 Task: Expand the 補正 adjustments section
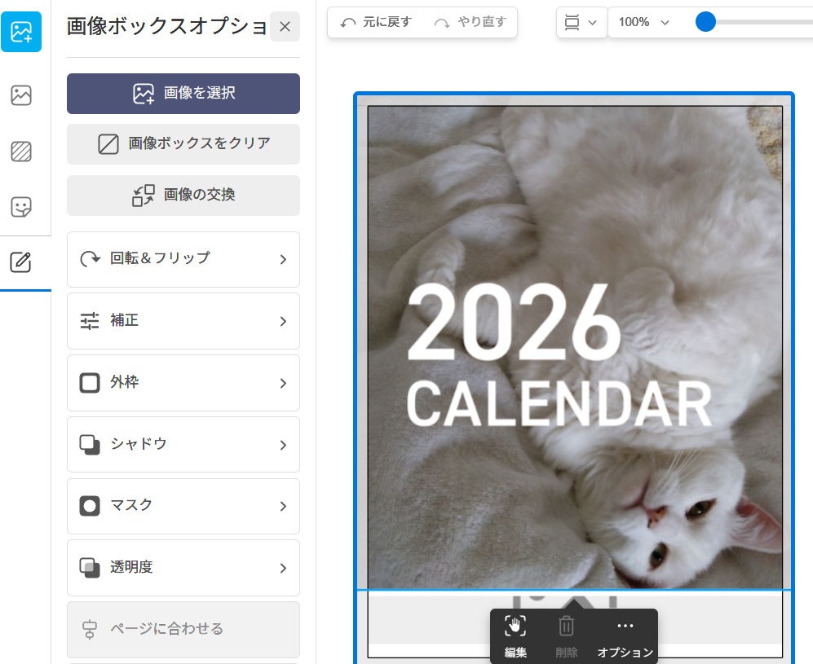(183, 321)
